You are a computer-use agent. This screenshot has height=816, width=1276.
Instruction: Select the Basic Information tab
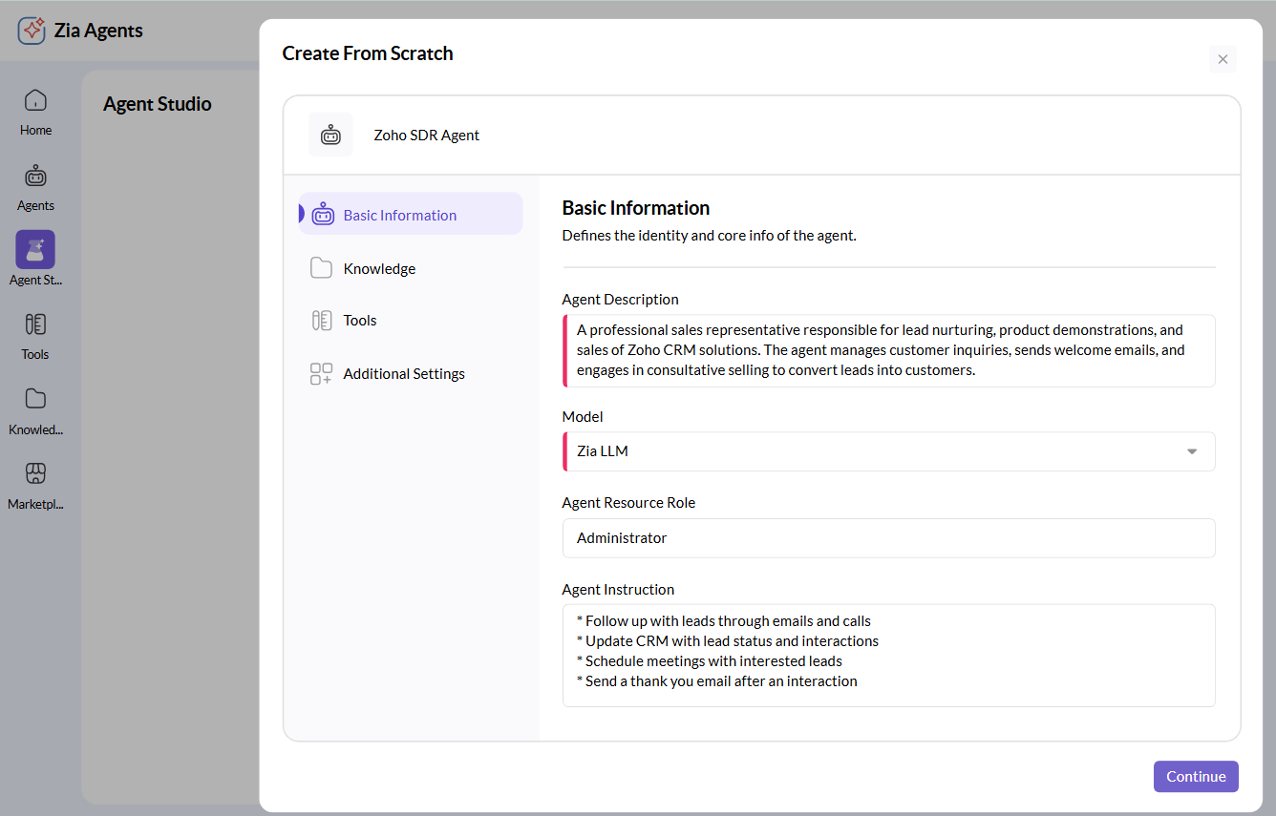400,214
